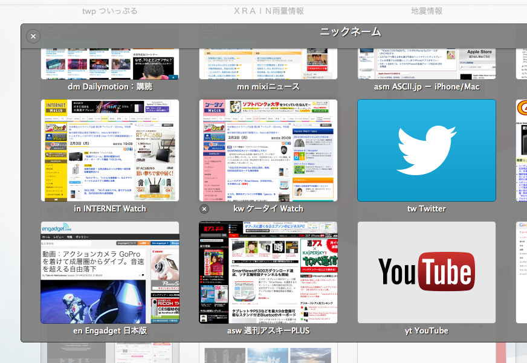Open the dm Dailymotion thumbnail
This screenshot has height=363, width=527.
pos(110,64)
